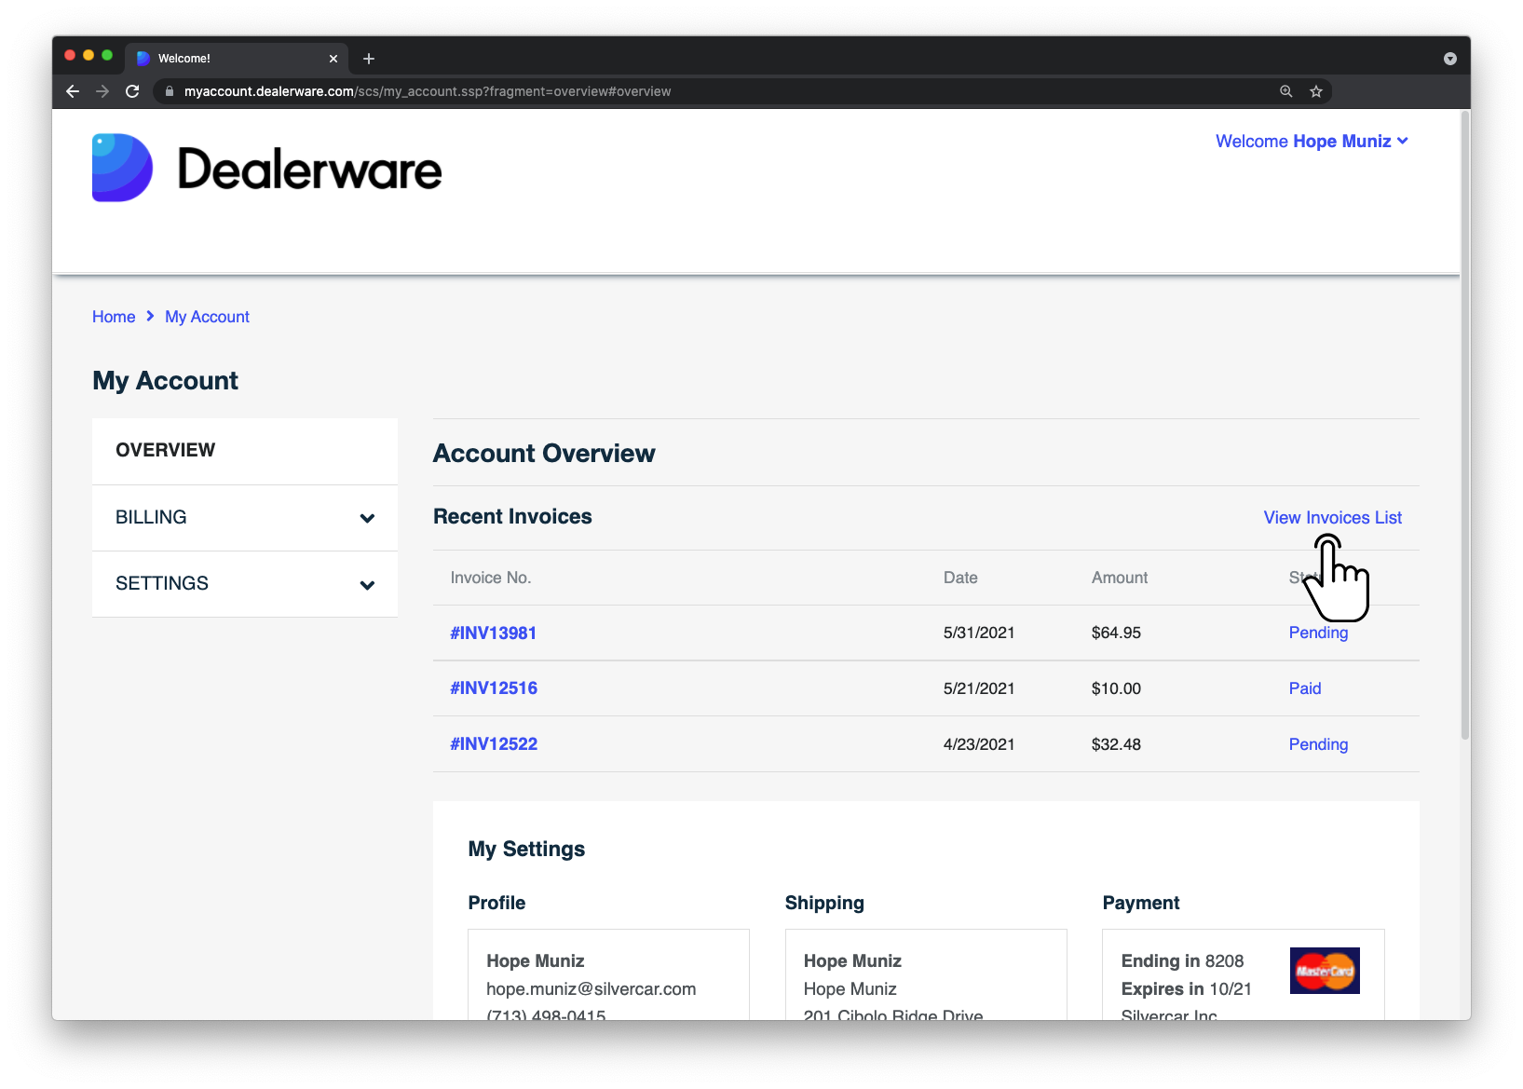
Task: Open a new browser tab with plus icon
Action: (369, 59)
